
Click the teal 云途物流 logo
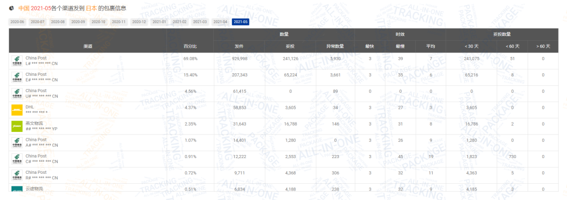point(17,189)
